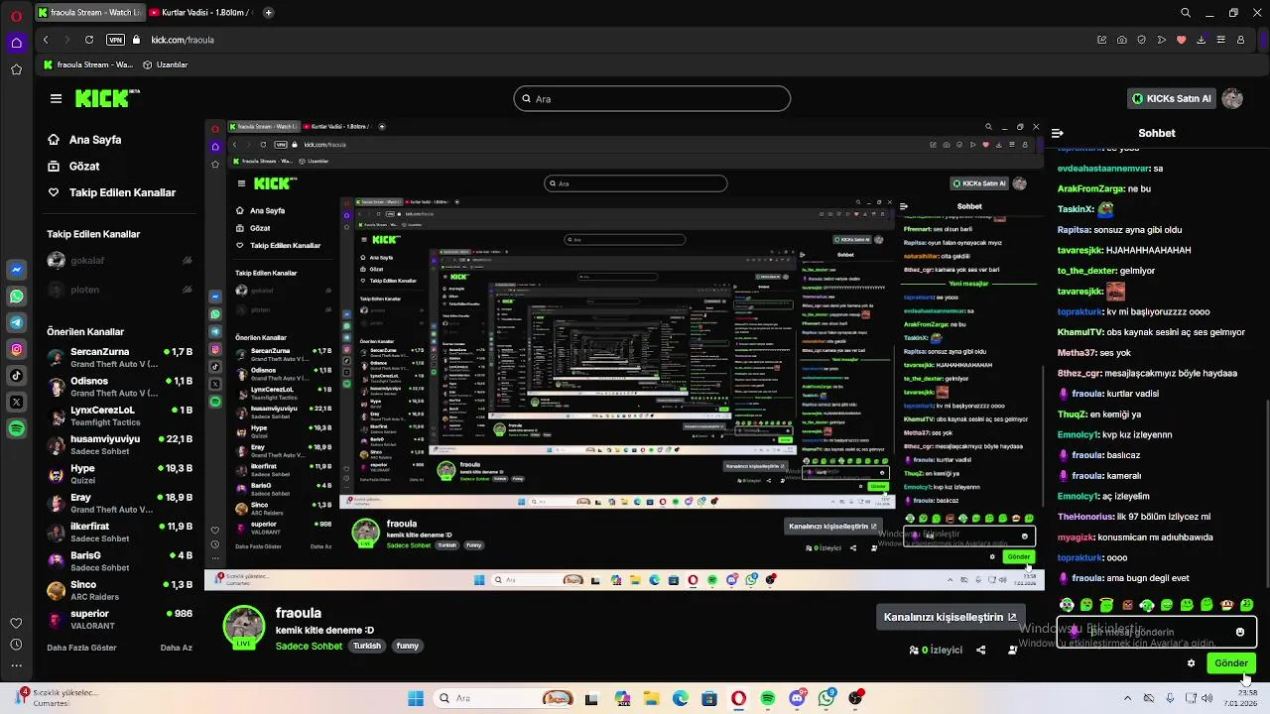The height and width of the screenshot is (714, 1270).
Task: Open Takip Edilen Kanallar menu item
Action: (x=111, y=192)
